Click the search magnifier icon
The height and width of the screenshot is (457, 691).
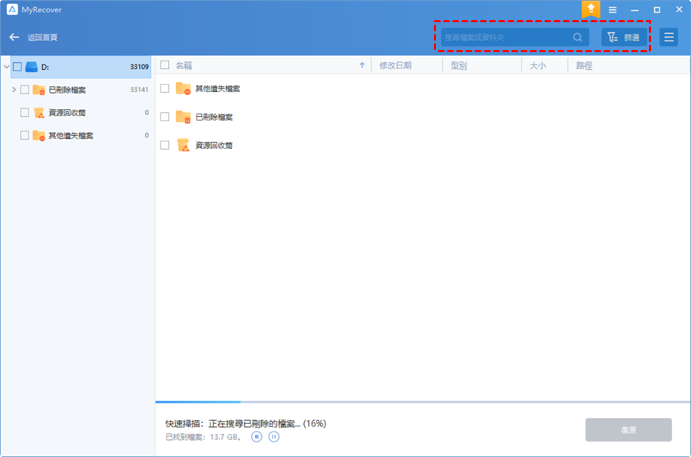click(577, 37)
